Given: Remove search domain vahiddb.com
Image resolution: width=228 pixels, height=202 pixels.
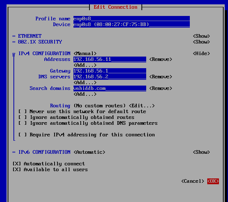Looking at the screenshot, I should [160, 88].
